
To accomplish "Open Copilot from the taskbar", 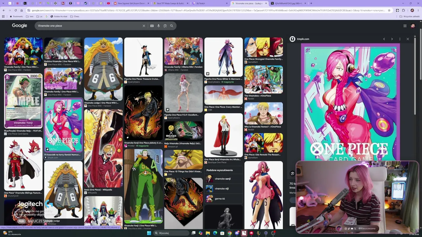I will tap(200, 233).
